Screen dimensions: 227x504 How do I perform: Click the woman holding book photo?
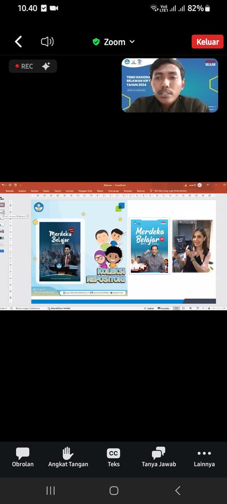pyautogui.click(x=193, y=246)
